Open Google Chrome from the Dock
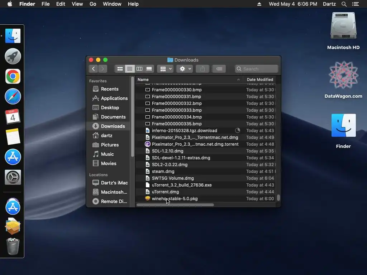Image resolution: width=367 pixels, height=275 pixels. [x=13, y=76]
